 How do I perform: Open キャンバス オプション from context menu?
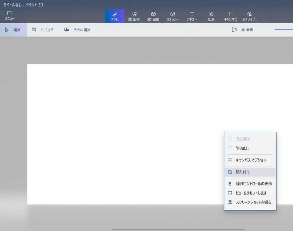250,160
